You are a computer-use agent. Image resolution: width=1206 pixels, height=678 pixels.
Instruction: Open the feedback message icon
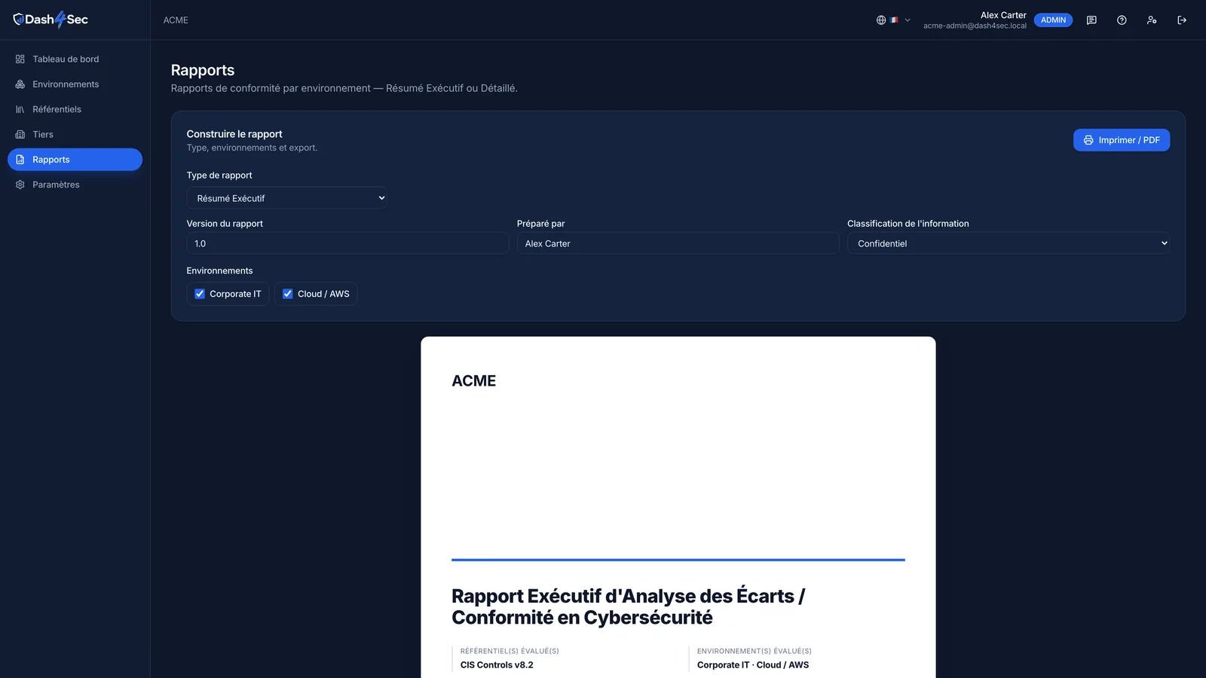(1091, 20)
